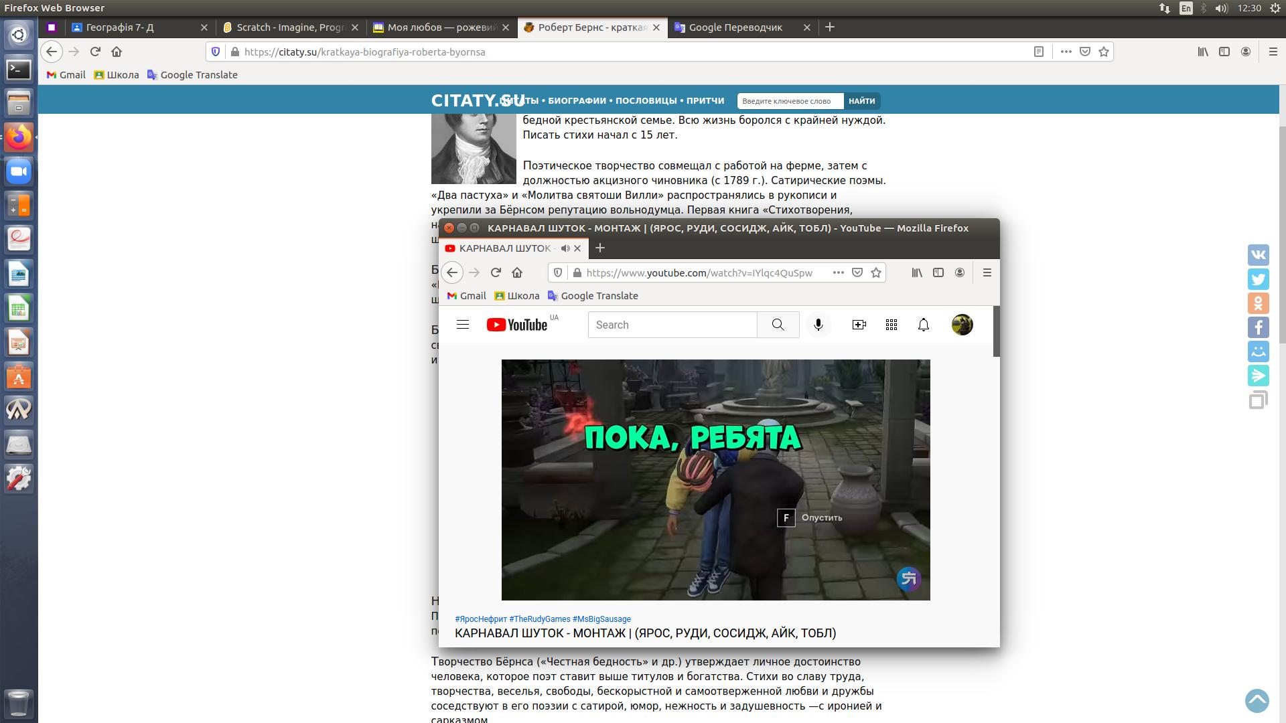Switch to the Scratch tab

[x=289, y=27]
